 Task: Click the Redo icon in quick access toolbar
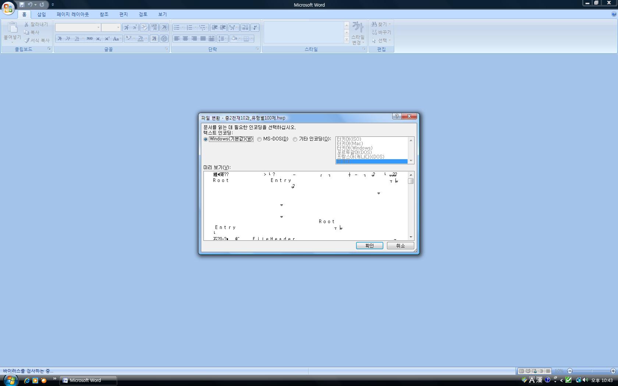pos(42,5)
